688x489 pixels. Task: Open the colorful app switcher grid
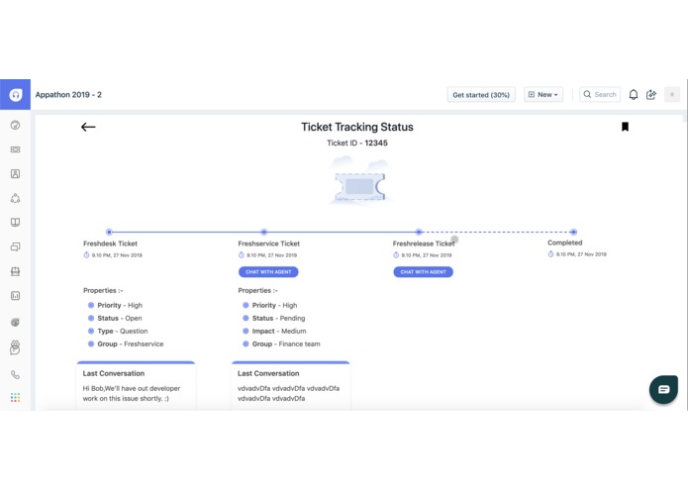16,397
